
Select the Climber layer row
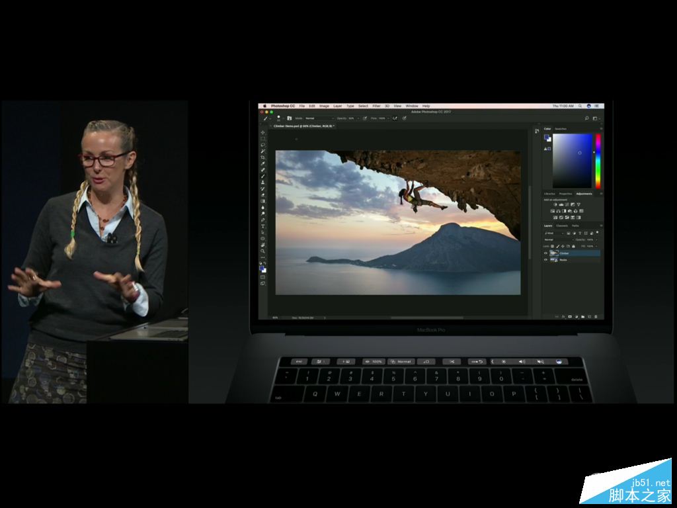(571, 253)
